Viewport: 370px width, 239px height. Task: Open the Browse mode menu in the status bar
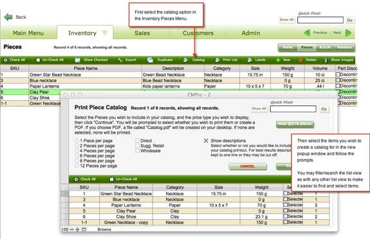click(x=104, y=229)
